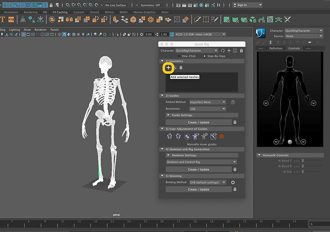Switch to the Definition tab in HumanIK
This screenshot has width=330, height=232.
tap(276, 48)
